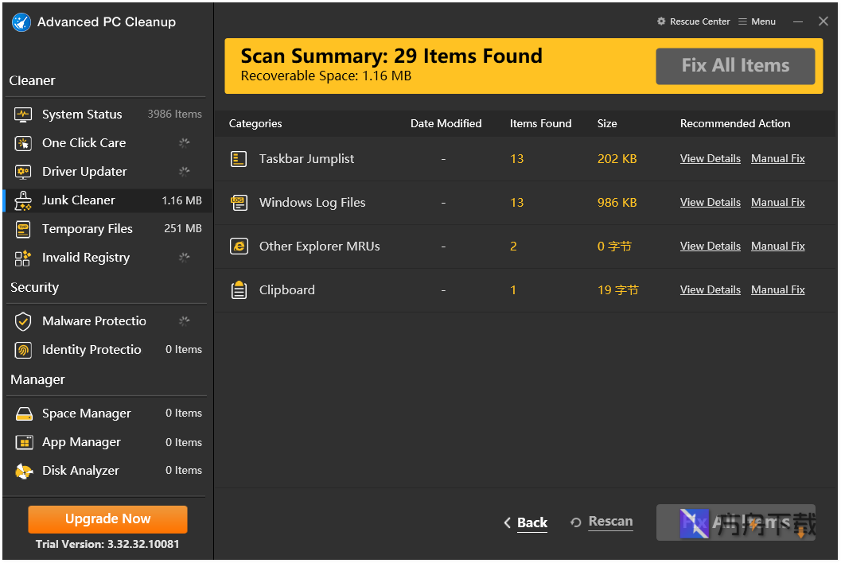Click the Taskbar Jumplist category icon
The width and height of the screenshot is (841, 563).
[x=239, y=159]
